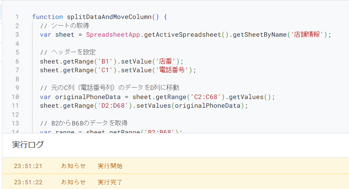Viewport: 349px width, 189px height.
Task: Click the 'function' keyword on line 1
Action: [47, 17]
